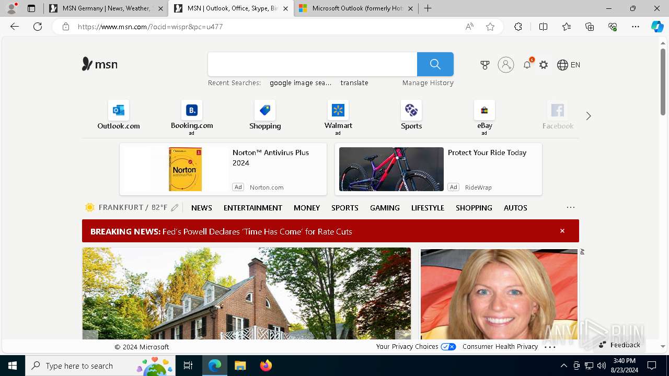Dismiss the Breaking News banner
669x376 pixels.
tap(562, 231)
